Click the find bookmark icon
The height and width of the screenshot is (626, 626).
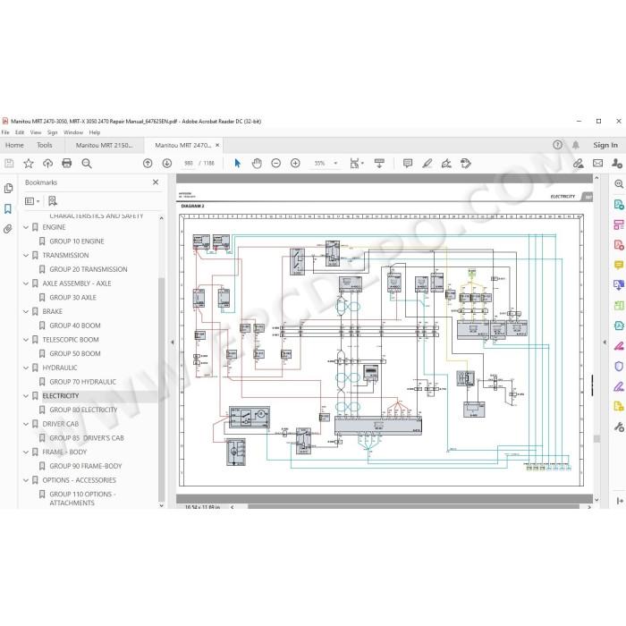point(52,201)
